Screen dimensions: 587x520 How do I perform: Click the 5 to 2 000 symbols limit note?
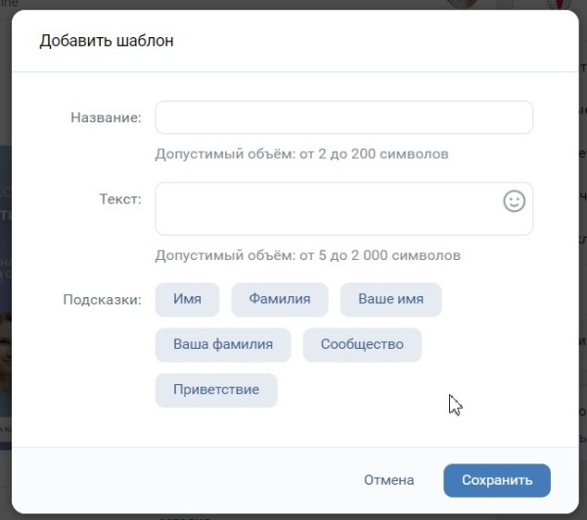pos(307,256)
